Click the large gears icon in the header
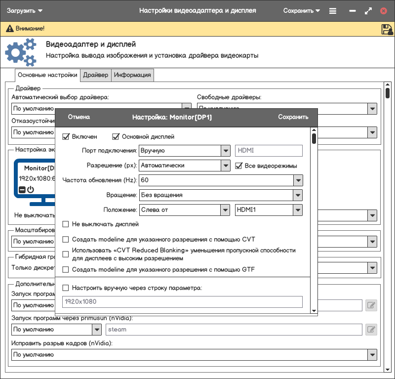Screen dimensions: 395x379 (21, 53)
